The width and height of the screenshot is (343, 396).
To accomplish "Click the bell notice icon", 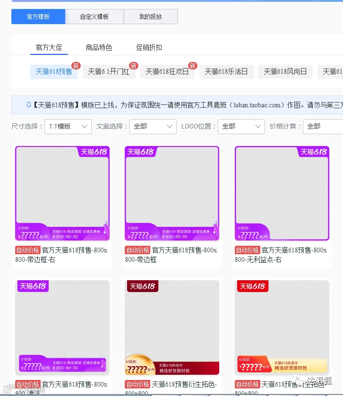I will [x=29, y=104].
